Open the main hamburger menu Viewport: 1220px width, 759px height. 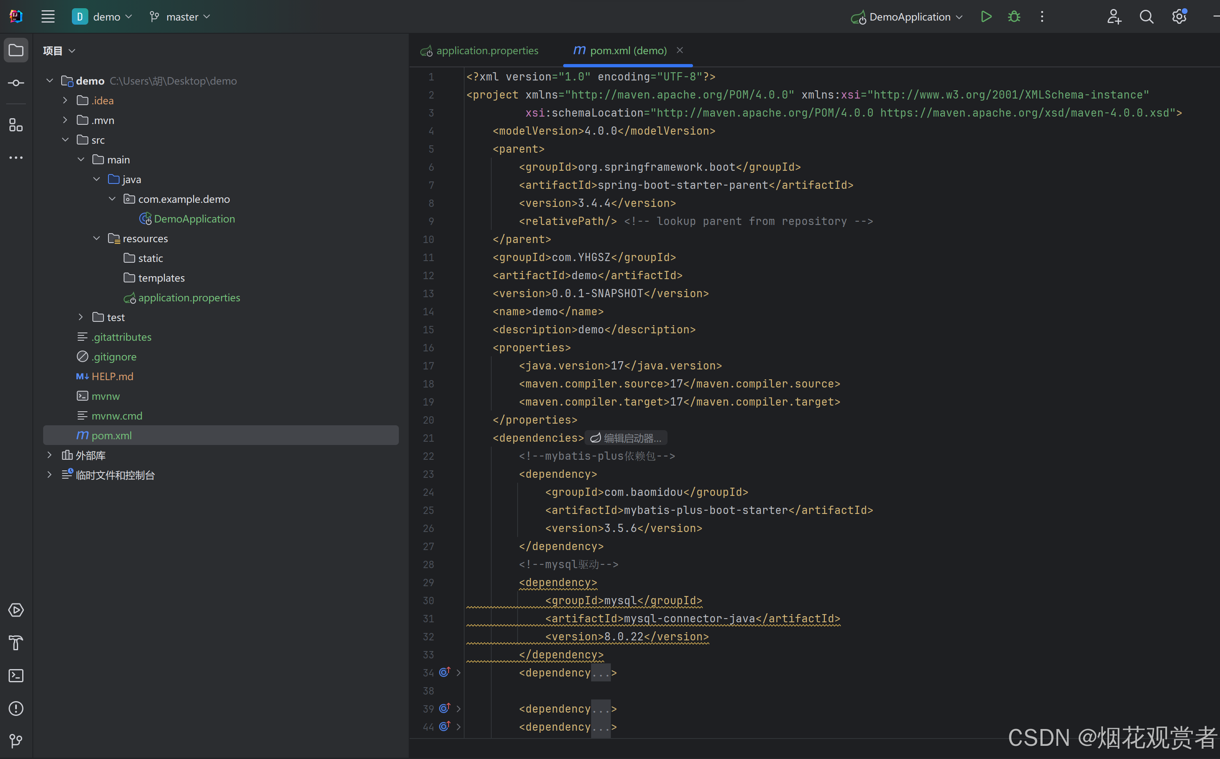(48, 16)
